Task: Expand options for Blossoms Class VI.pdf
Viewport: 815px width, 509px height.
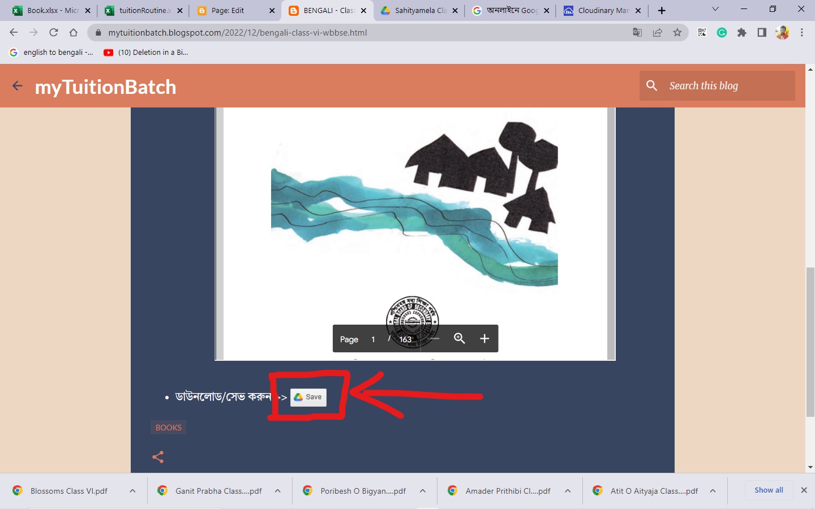Action: [132, 491]
